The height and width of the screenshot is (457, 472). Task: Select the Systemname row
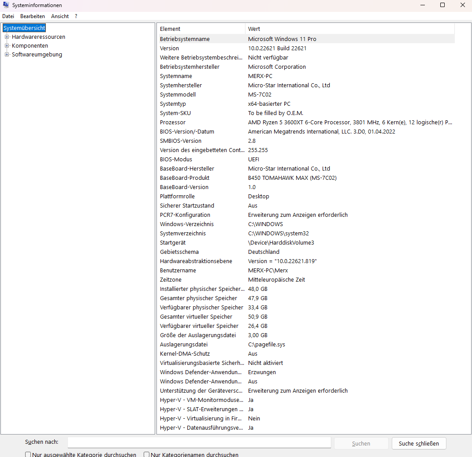(306, 76)
